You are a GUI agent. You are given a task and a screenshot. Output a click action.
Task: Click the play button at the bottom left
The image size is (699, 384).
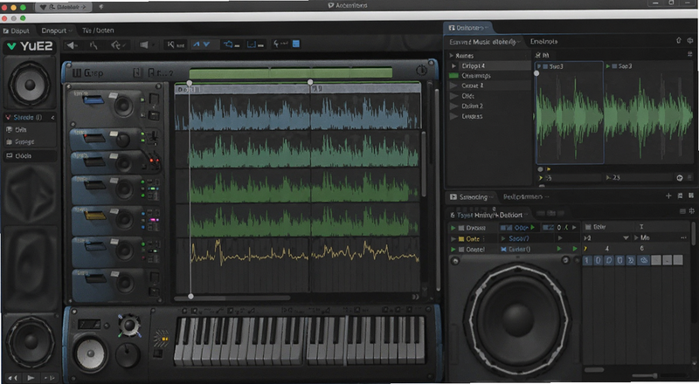tap(31, 378)
